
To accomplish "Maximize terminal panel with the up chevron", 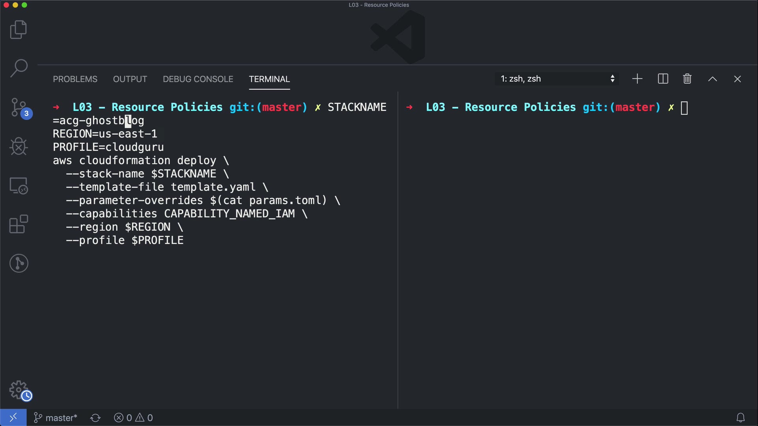I will point(712,79).
